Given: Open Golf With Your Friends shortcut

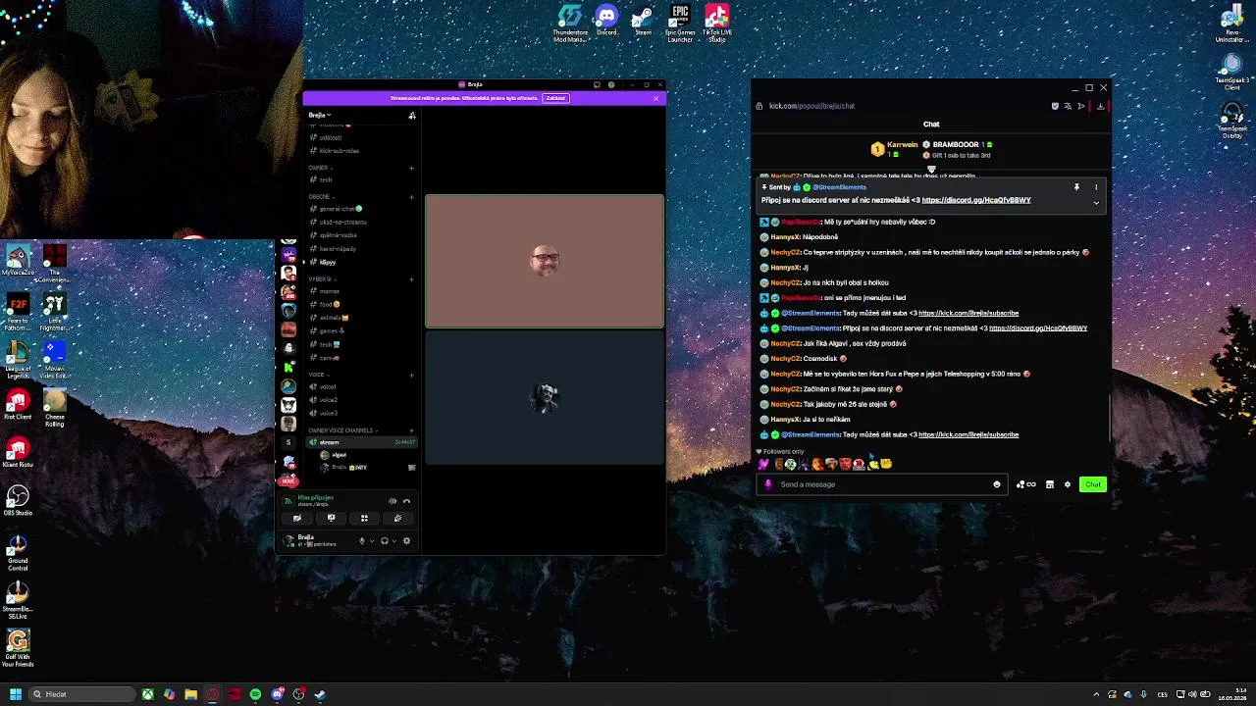Looking at the screenshot, I should [x=18, y=649].
